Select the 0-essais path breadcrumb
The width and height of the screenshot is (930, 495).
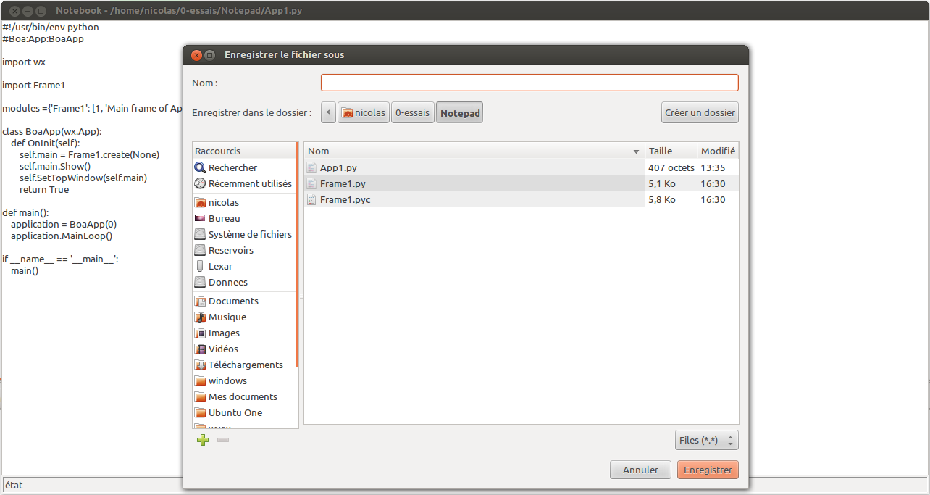[412, 112]
